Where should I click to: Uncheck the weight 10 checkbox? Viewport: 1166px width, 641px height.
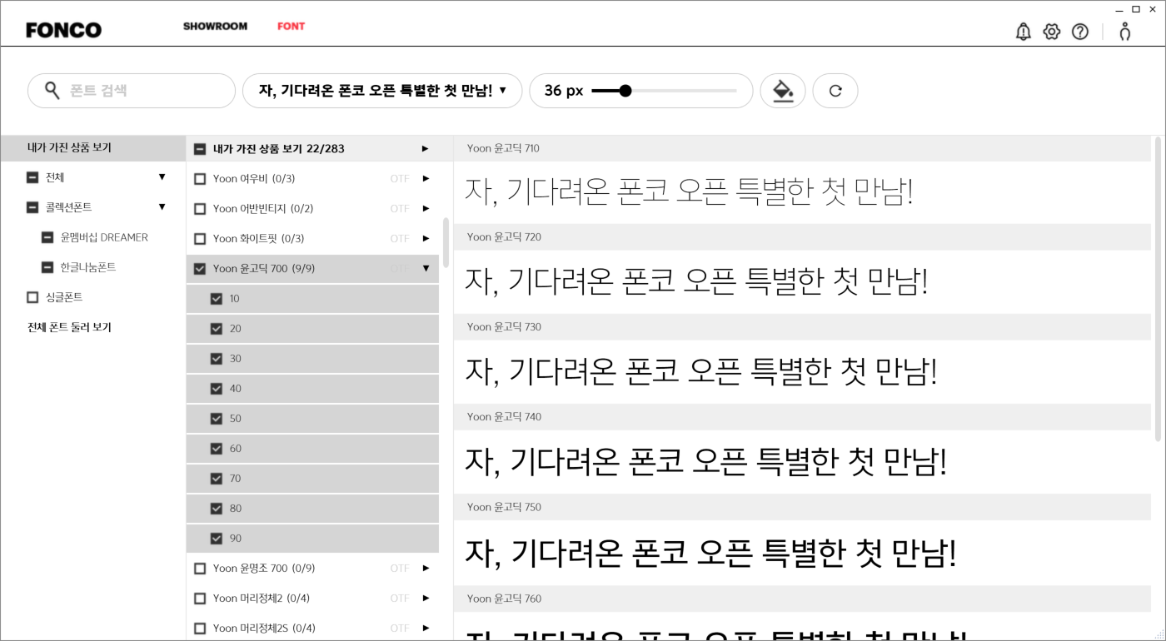[217, 299]
